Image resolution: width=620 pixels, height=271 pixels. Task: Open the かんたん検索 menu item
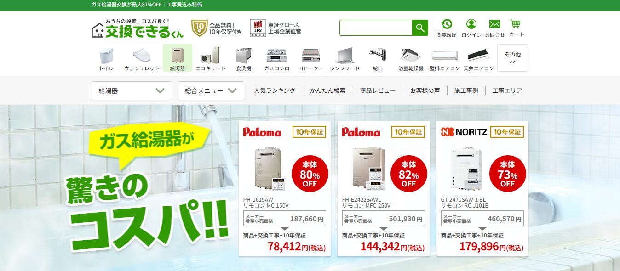point(327,90)
